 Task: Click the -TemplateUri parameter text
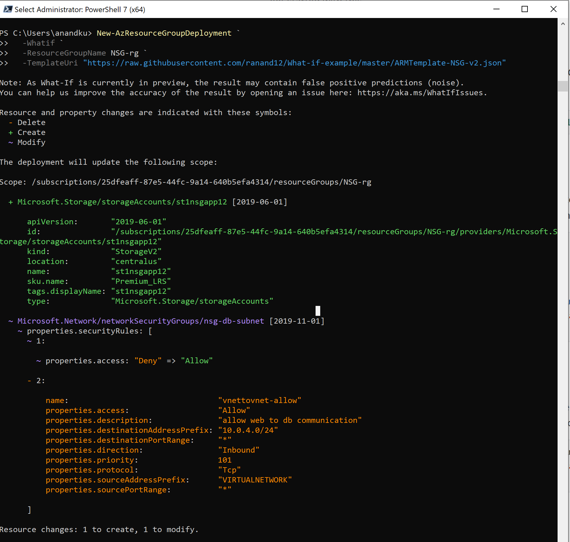pyautogui.click(x=50, y=63)
